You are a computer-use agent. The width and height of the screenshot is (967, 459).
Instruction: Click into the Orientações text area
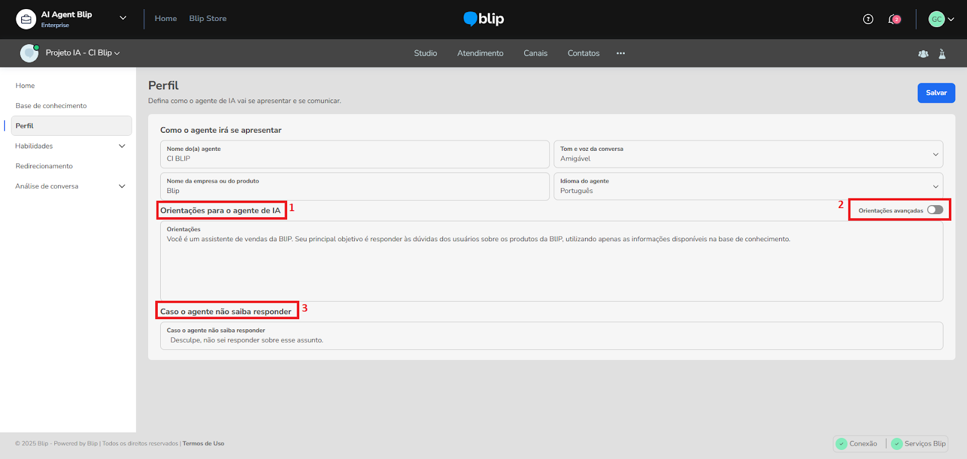pyautogui.click(x=551, y=261)
